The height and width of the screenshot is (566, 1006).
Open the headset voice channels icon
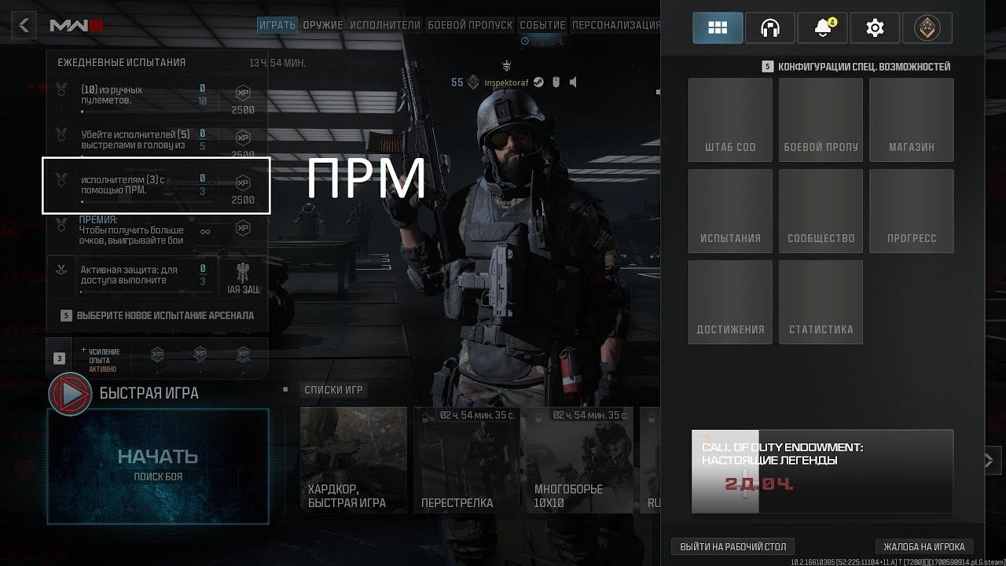click(x=770, y=28)
